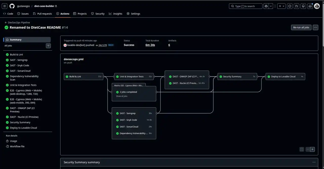Click DAST - Nuclei graph node
This screenshot has height=169, width=324.
[x=187, y=83]
